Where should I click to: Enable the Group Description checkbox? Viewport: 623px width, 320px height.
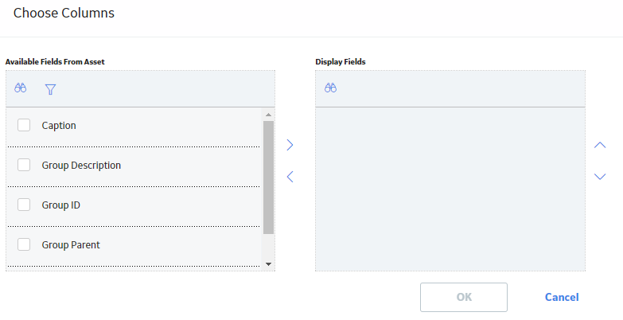click(x=24, y=165)
